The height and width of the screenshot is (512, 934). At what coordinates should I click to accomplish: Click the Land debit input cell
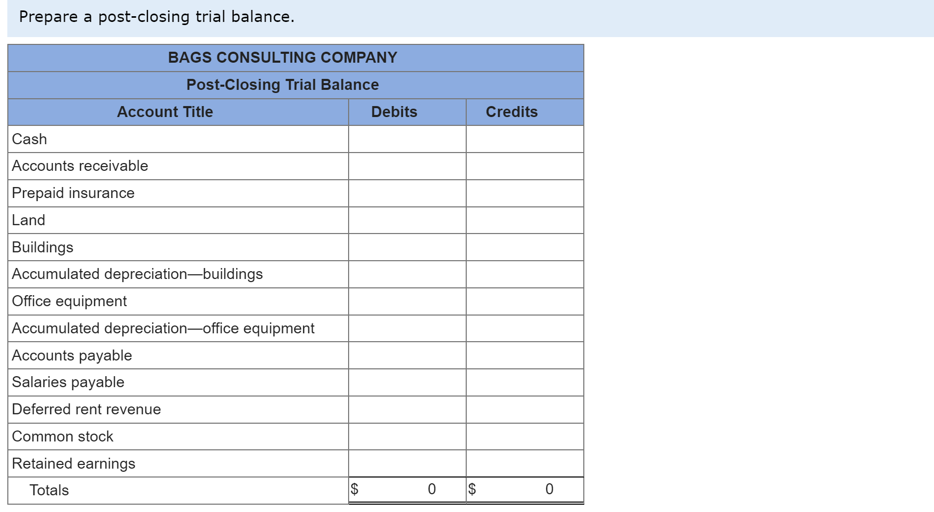point(407,220)
